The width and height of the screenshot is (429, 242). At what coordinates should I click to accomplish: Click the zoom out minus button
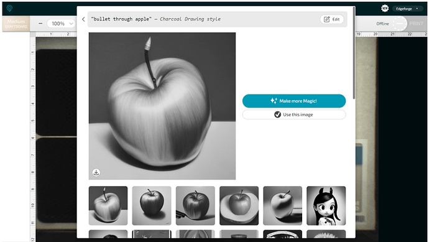40,24
